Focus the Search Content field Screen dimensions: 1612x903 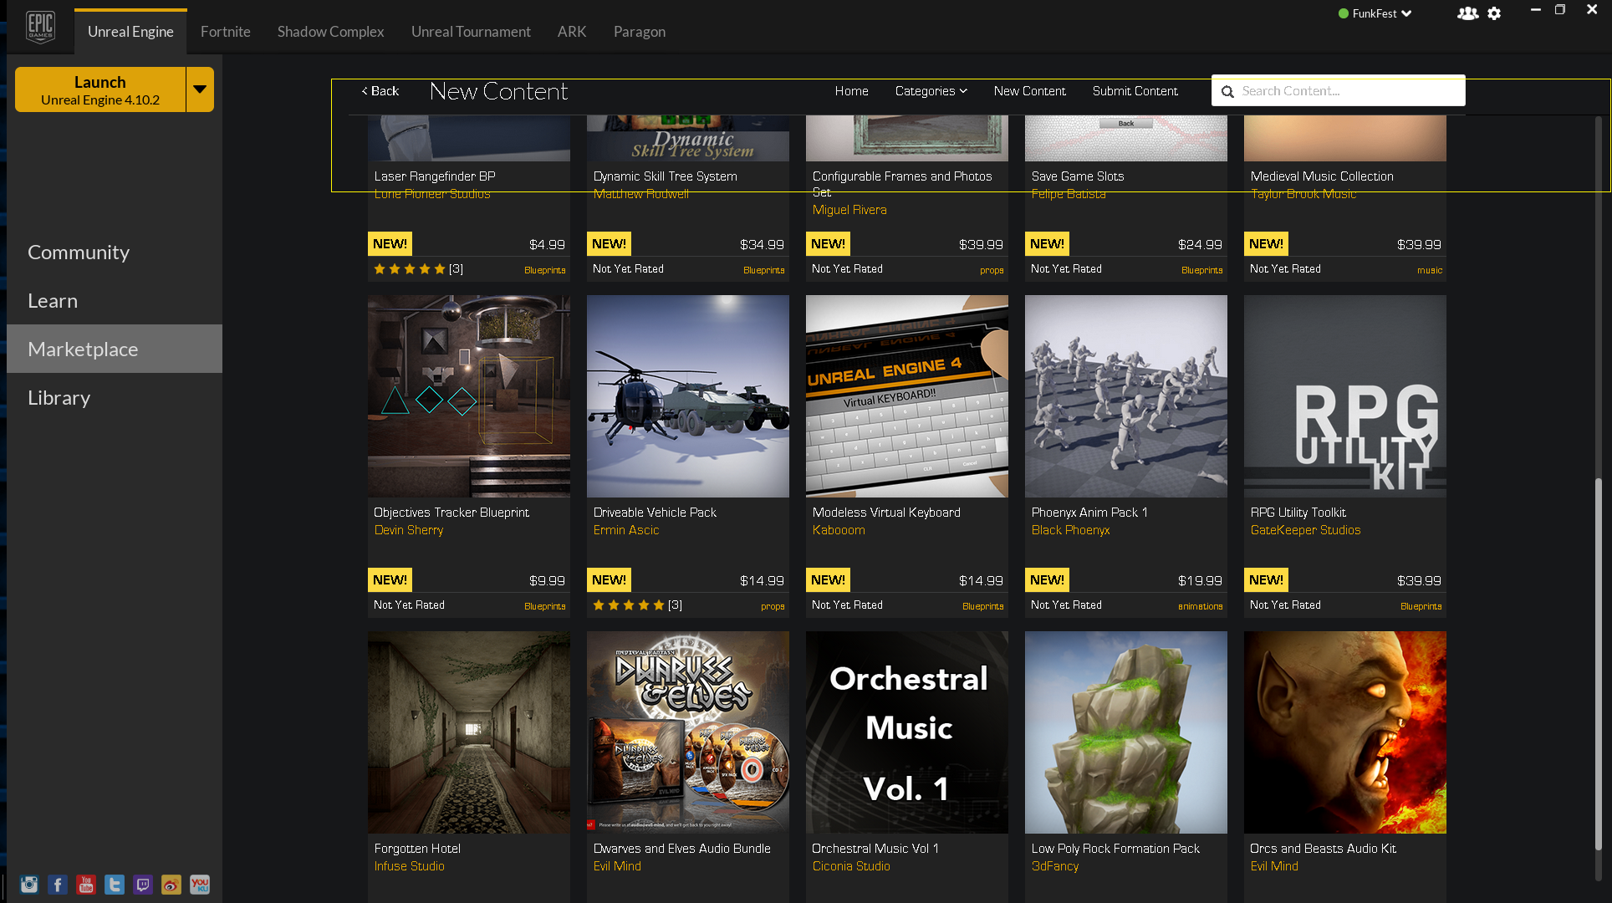(x=1338, y=91)
